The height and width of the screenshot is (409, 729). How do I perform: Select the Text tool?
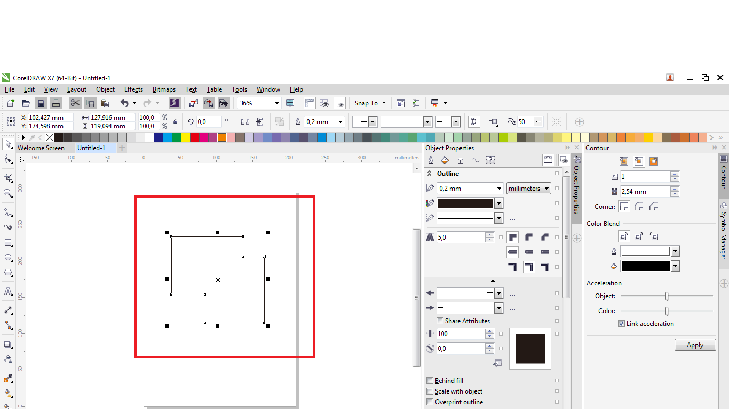coord(9,291)
